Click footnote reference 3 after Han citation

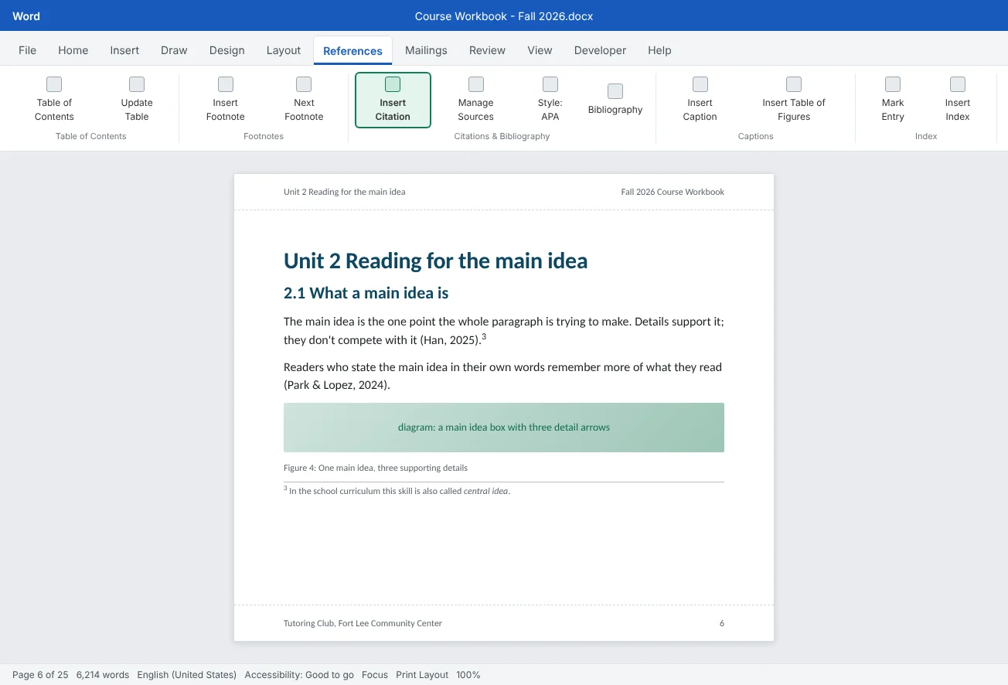[484, 337]
